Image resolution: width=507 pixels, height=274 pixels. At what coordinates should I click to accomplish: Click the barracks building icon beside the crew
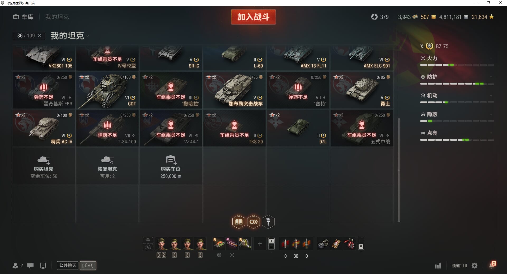148,240
